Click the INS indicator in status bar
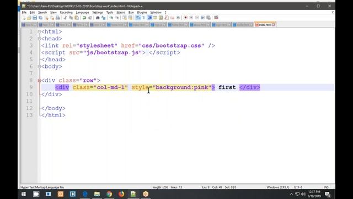 point(326,187)
